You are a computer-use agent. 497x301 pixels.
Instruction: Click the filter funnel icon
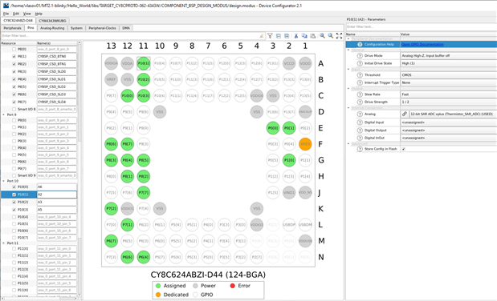(x=270, y=36)
